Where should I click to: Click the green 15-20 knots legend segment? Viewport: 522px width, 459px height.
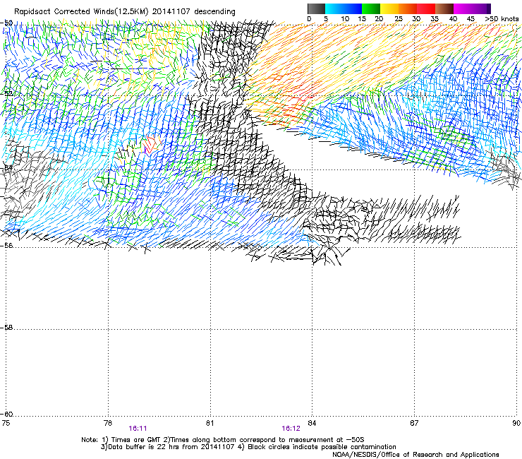click(371, 8)
